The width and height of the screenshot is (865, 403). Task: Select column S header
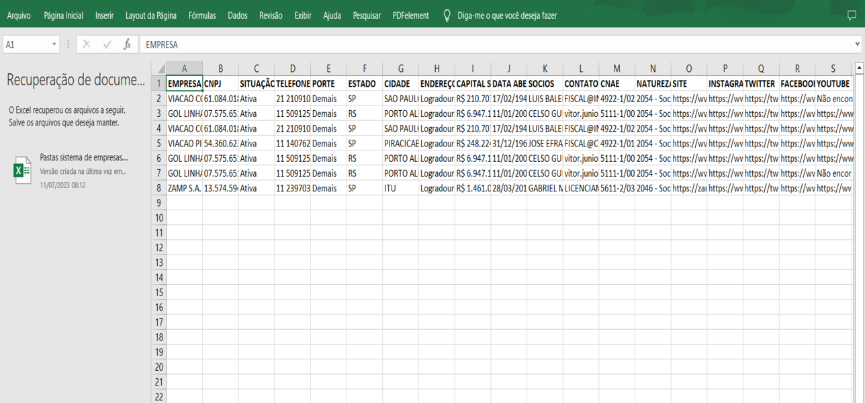[x=833, y=69]
